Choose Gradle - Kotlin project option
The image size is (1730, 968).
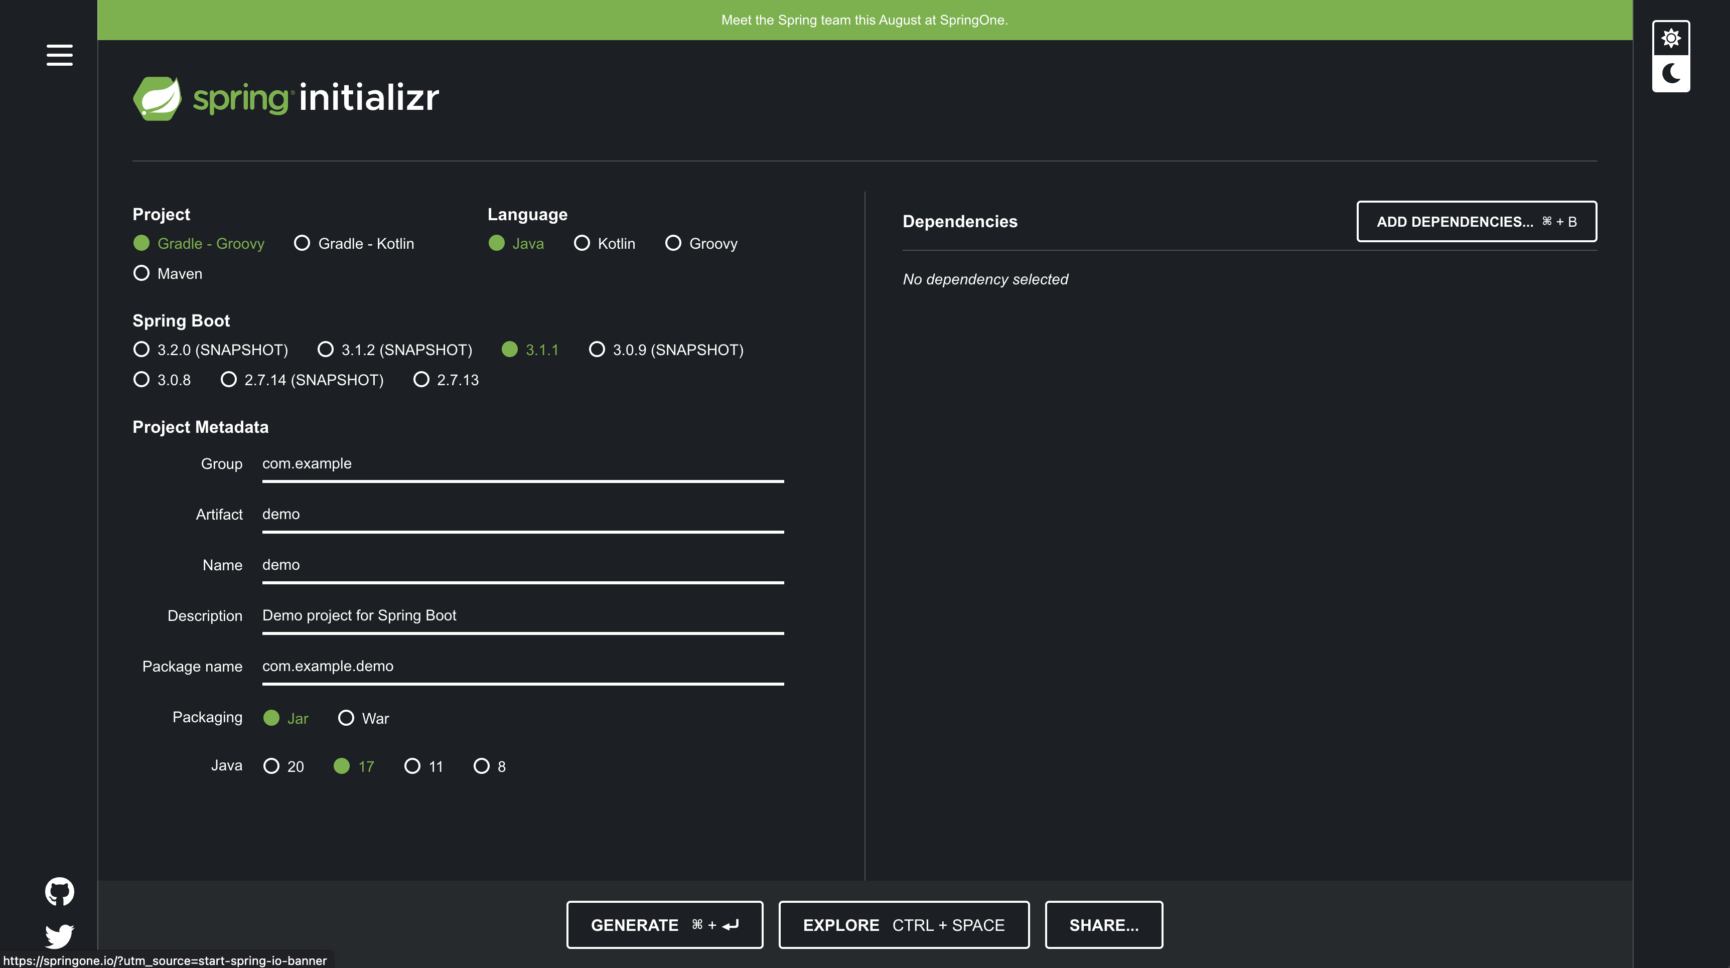pyautogui.click(x=302, y=243)
